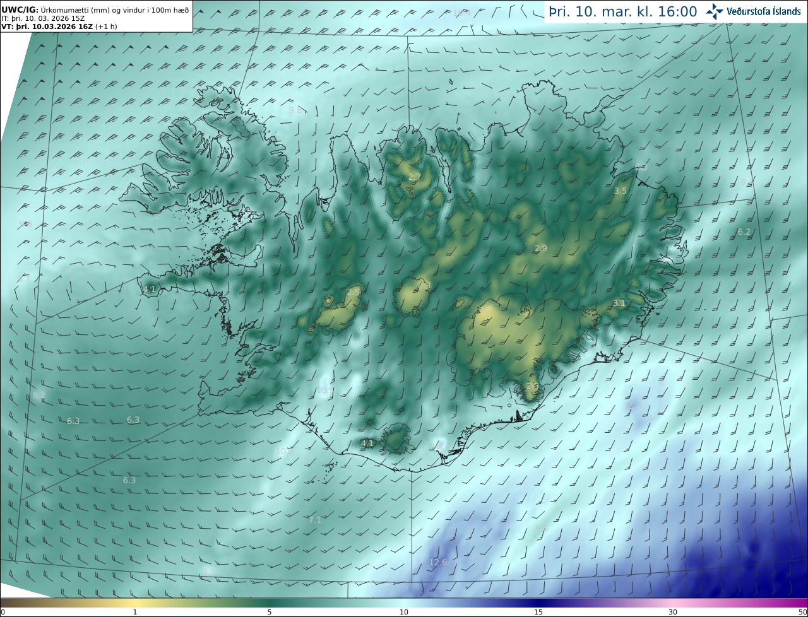Image resolution: width=808 pixels, height=617 pixels.
Task: Click the 3.3 value near southeast coast
Action: (x=532, y=385)
